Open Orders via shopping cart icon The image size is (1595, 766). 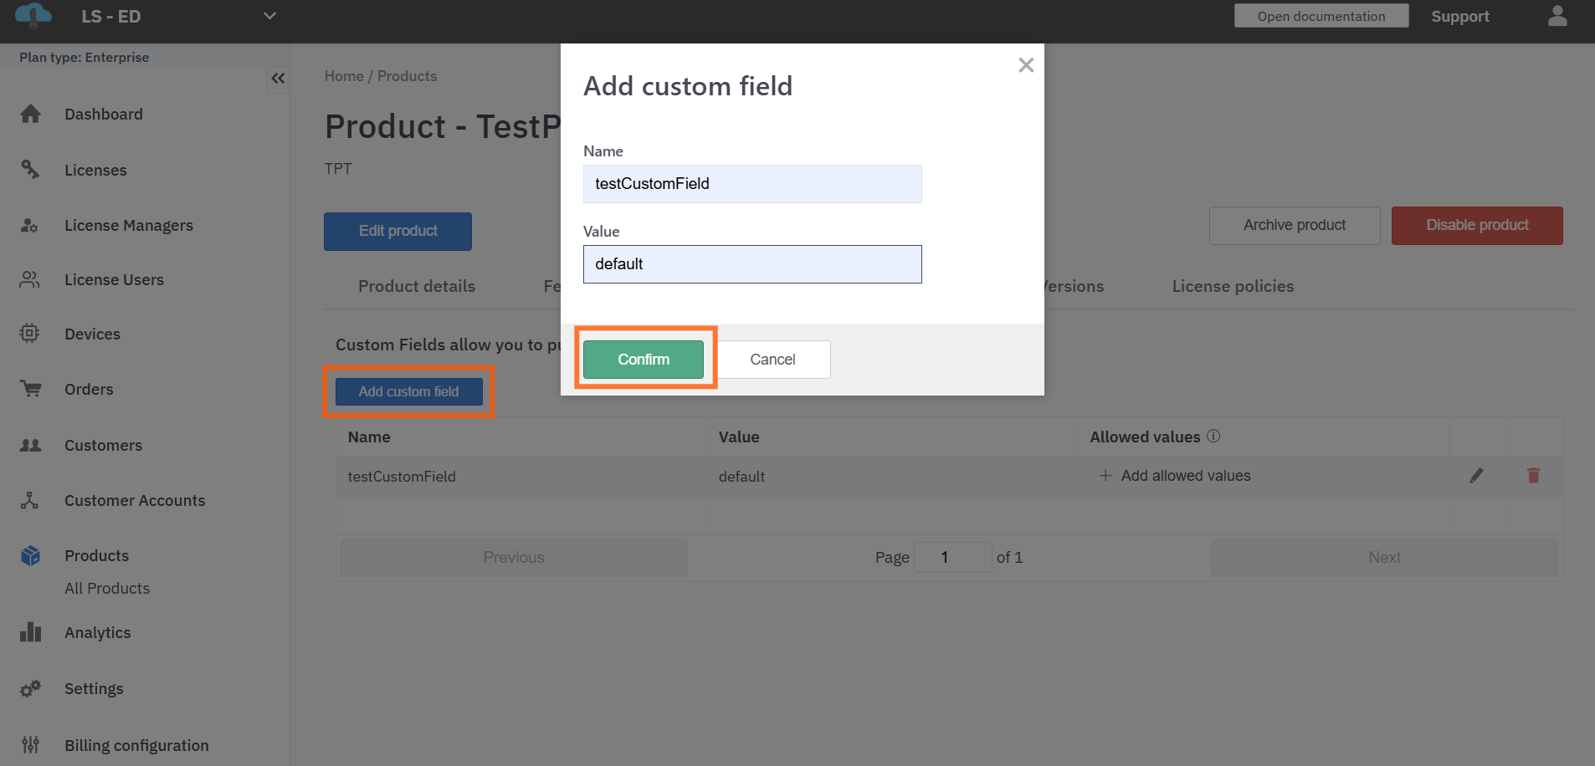(x=31, y=389)
